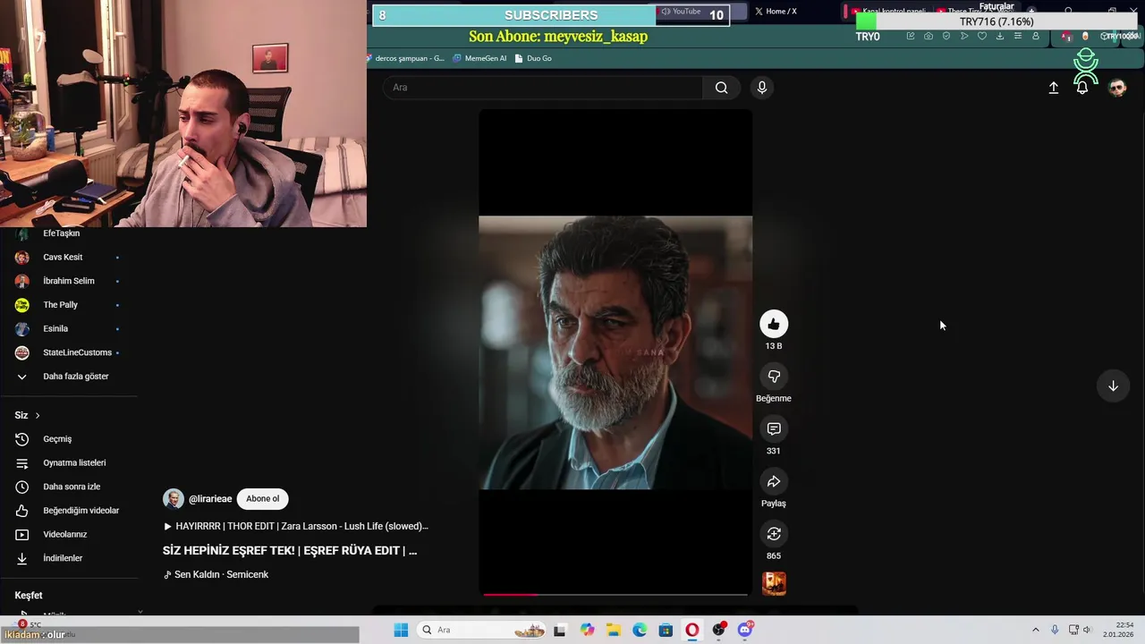Image resolution: width=1145 pixels, height=644 pixels.
Task: Open the Duo Go bookmark folder
Action: [534, 58]
